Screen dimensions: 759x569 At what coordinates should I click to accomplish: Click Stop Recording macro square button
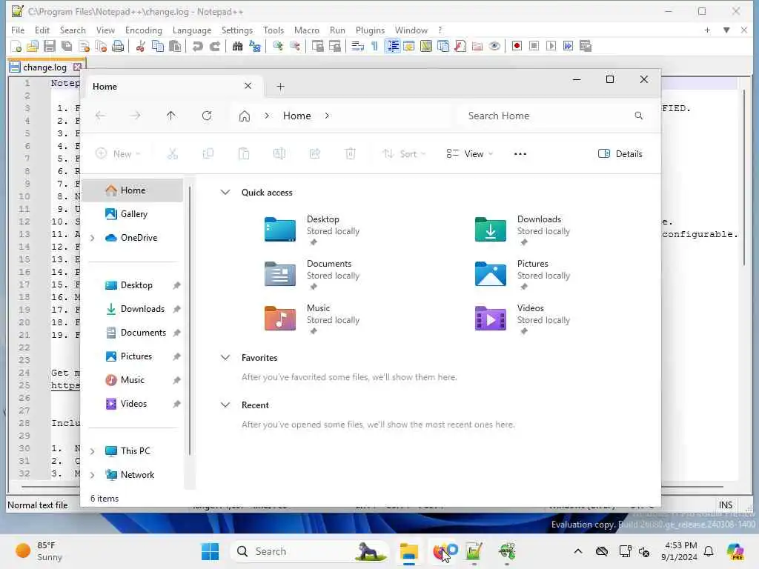tap(534, 47)
